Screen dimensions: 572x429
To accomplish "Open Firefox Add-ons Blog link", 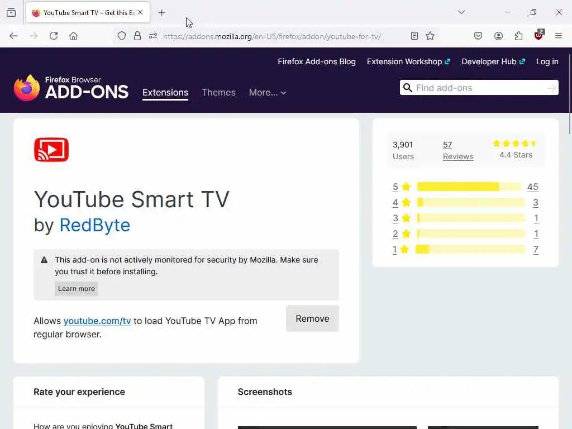I will [x=317, y=61].
